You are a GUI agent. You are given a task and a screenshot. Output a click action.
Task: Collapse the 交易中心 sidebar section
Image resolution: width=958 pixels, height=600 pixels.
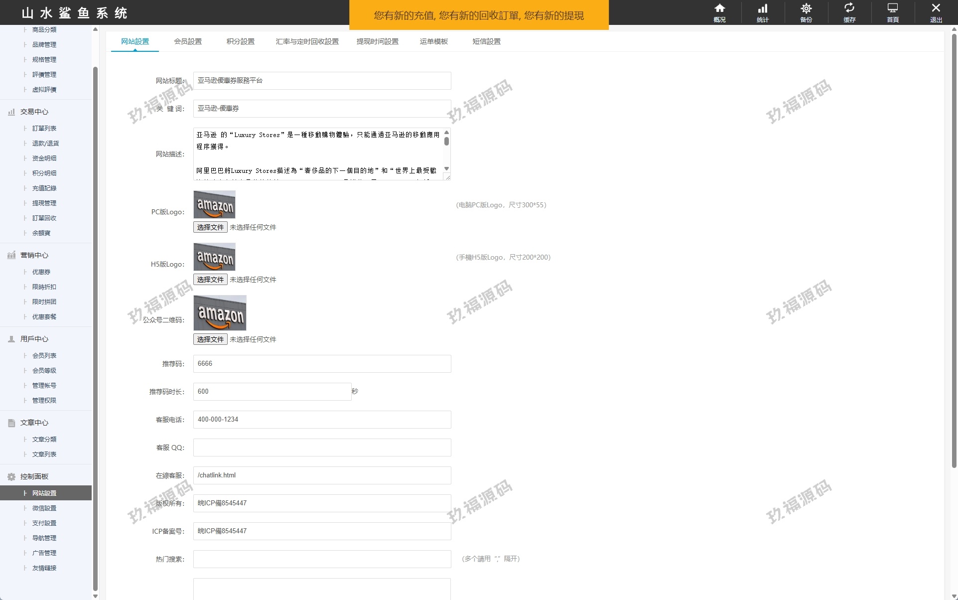[x=34, y=112]
